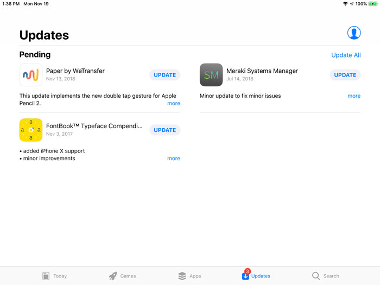Tap Update All link

tap(346, 55)
